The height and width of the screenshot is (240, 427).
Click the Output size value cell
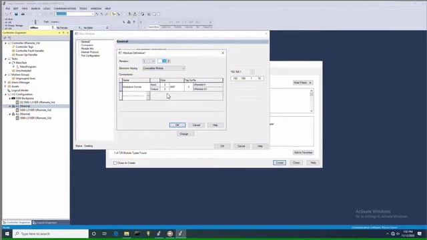pos(165,89)
